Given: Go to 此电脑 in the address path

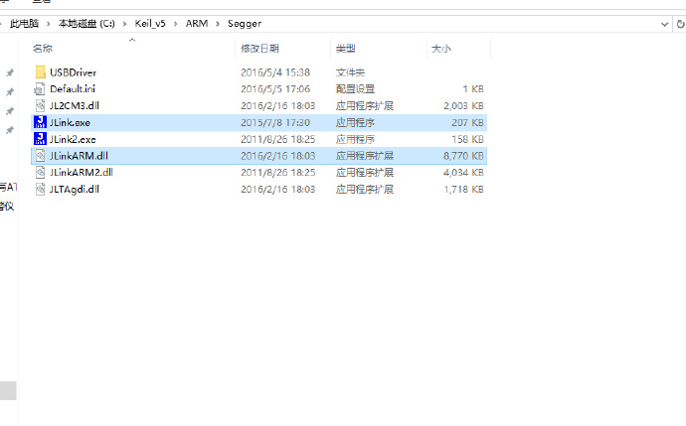Looking at the screenshot, I should [x=25, y=24].
